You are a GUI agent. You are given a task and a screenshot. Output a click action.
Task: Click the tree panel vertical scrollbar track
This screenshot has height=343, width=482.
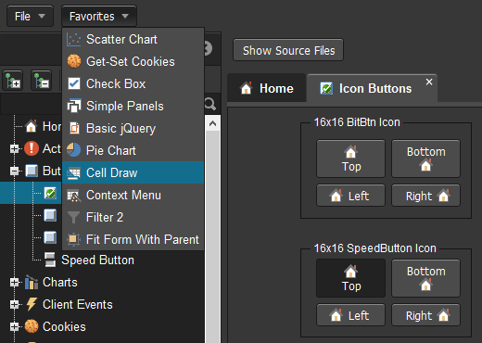pos(212,236)
